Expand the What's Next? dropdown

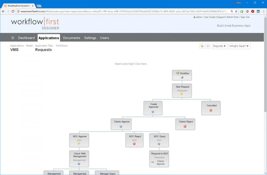(x=239, y=46)
